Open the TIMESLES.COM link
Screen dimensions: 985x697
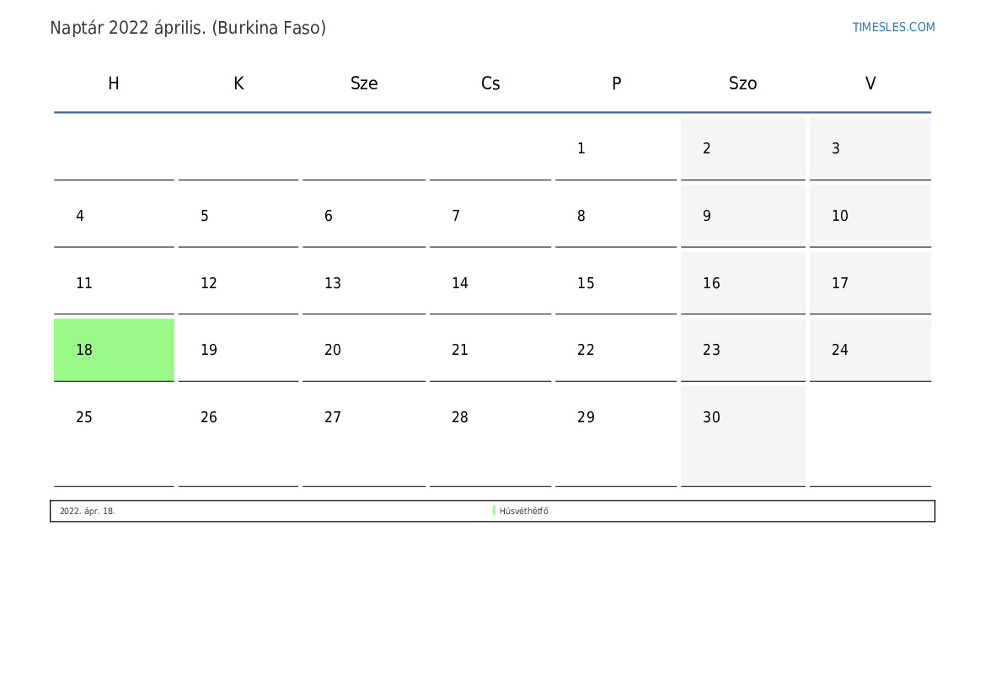click(893, 27)
